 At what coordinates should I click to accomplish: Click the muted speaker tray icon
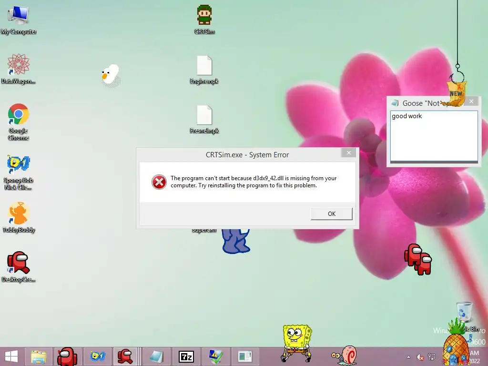pos(420,357)
